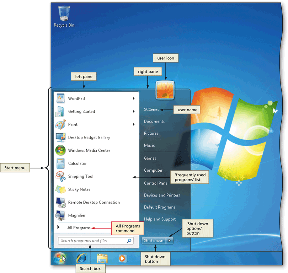Click the Sticky Notes icon
288x273 pixels.
pyautogui.click(x=60, y=189)
